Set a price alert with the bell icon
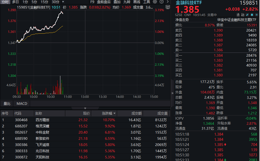Screen dimensions: 260x161 point(252,15)
